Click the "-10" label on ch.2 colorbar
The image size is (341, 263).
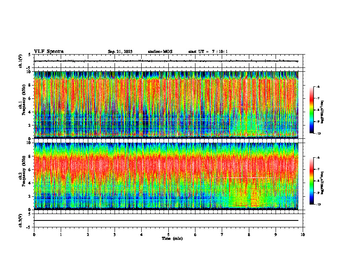tap(318, 205)
